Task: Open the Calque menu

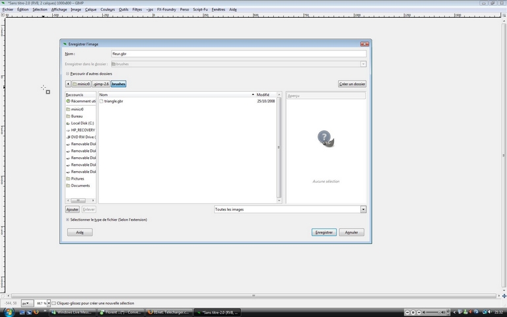Action: tap(90, 9)
